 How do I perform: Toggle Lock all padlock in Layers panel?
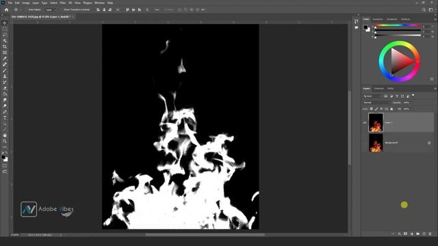(391, 109)
